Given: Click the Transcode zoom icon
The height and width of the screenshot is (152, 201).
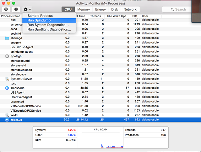Looking at the screenshot, I should point(7,88).
